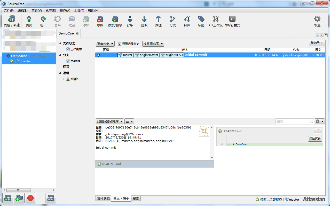
Task: Click the Stash (贮藏) toolbar icon
Action: click(72, 21)
